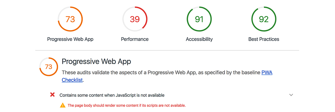Jump to Progressive Web App via top label

click(x=70, y=39)
